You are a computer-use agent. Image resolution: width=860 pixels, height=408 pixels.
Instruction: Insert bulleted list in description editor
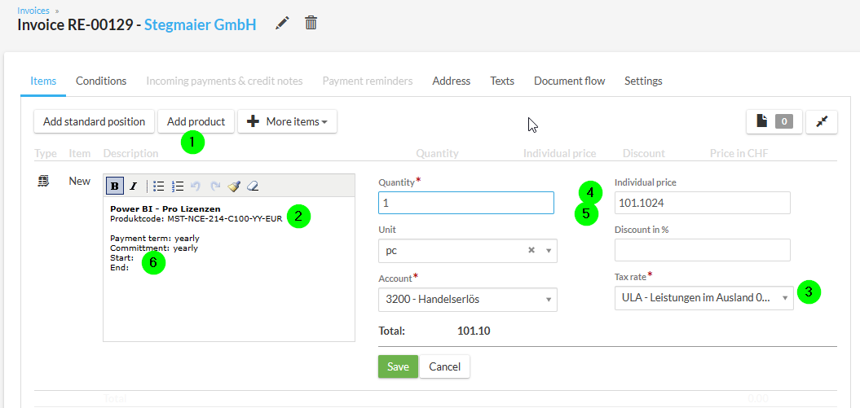coord(158,186)
